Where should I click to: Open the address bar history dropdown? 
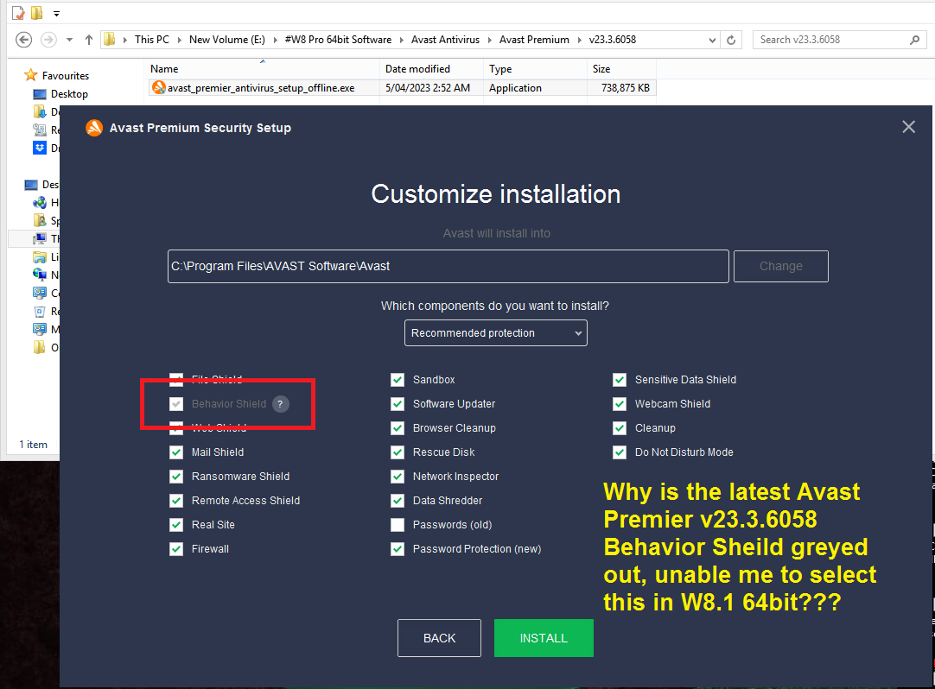tap(712, 41)
